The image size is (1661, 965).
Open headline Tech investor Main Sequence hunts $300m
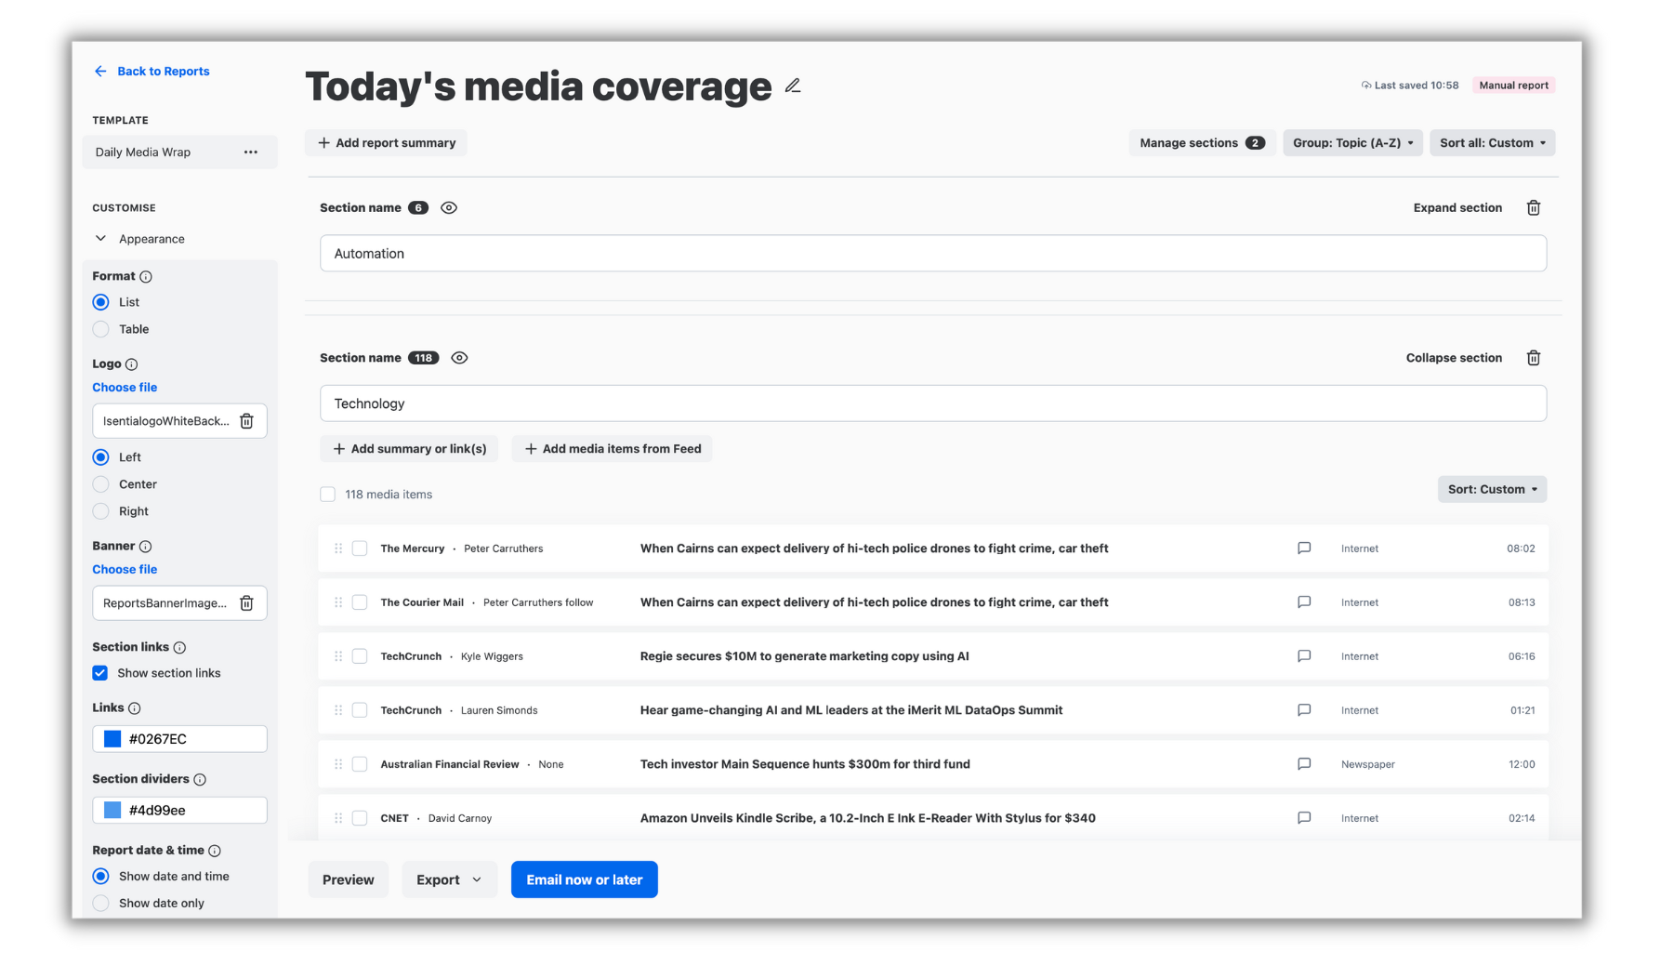tap(805, 764)
